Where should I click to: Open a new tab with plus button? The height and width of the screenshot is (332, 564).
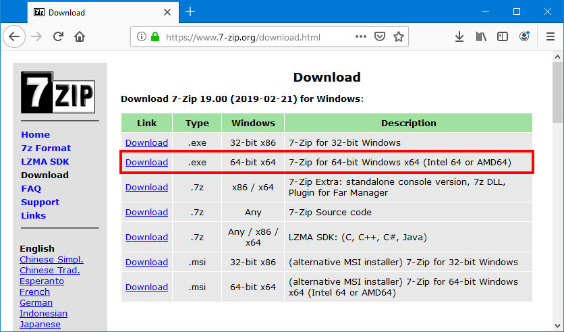(190, 12)
